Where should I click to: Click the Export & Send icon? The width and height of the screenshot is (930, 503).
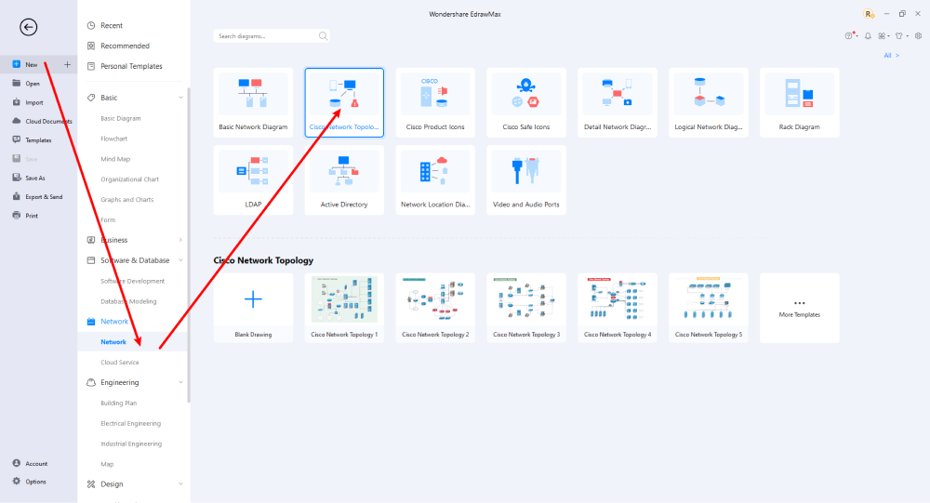coord(16,196)
